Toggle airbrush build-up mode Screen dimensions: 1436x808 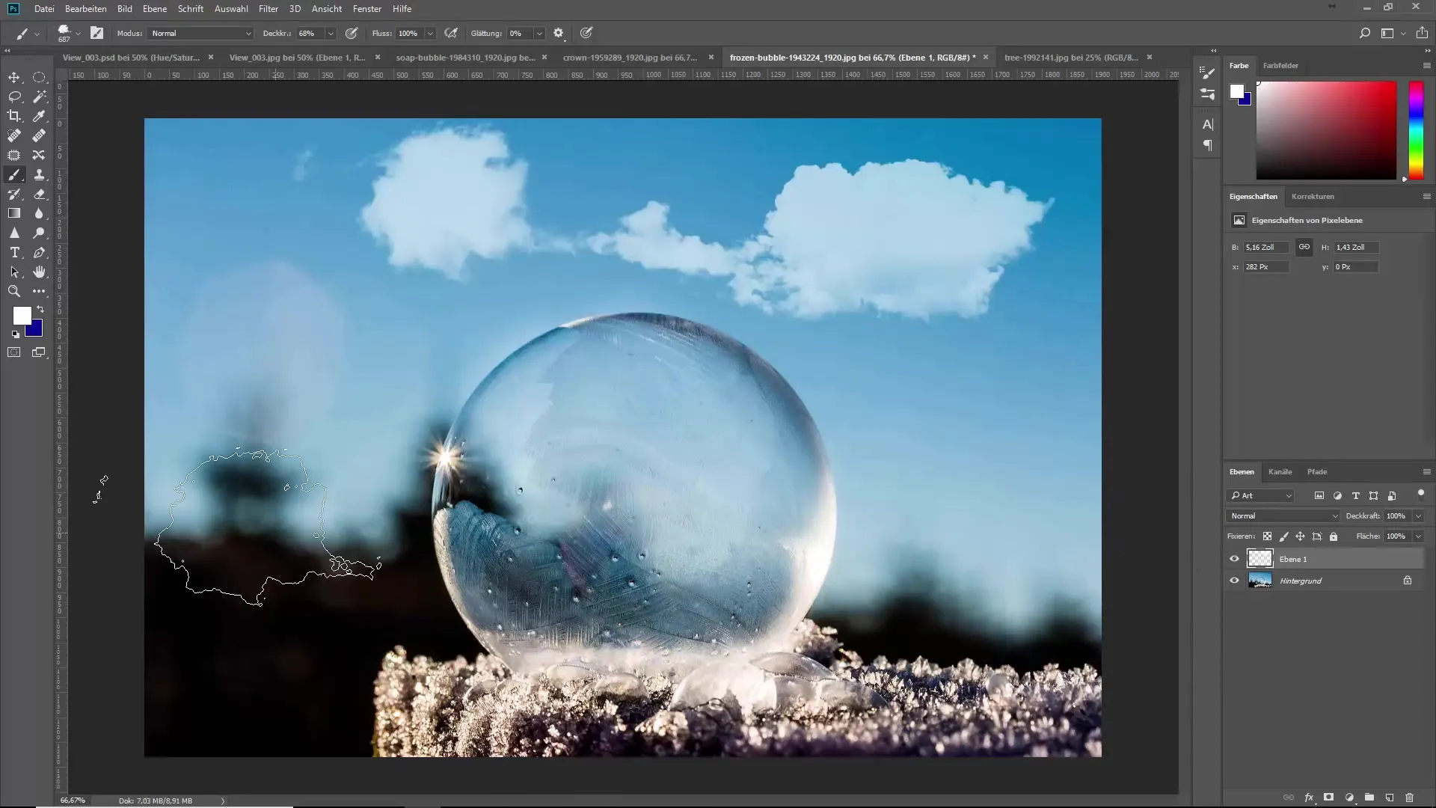click(451, 33)
